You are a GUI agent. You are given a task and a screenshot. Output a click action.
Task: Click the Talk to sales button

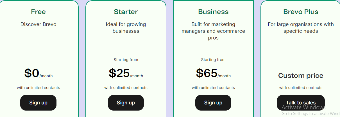301,103
